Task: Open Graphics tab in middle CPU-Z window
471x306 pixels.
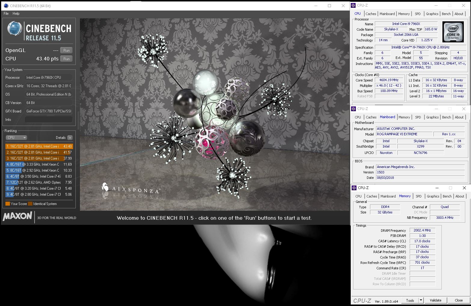Action: click(433, 117)
